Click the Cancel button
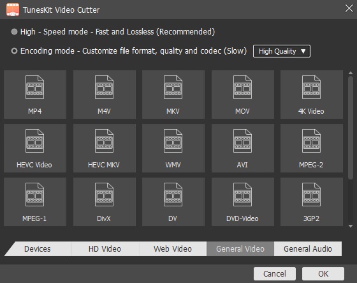 (275, 273)
